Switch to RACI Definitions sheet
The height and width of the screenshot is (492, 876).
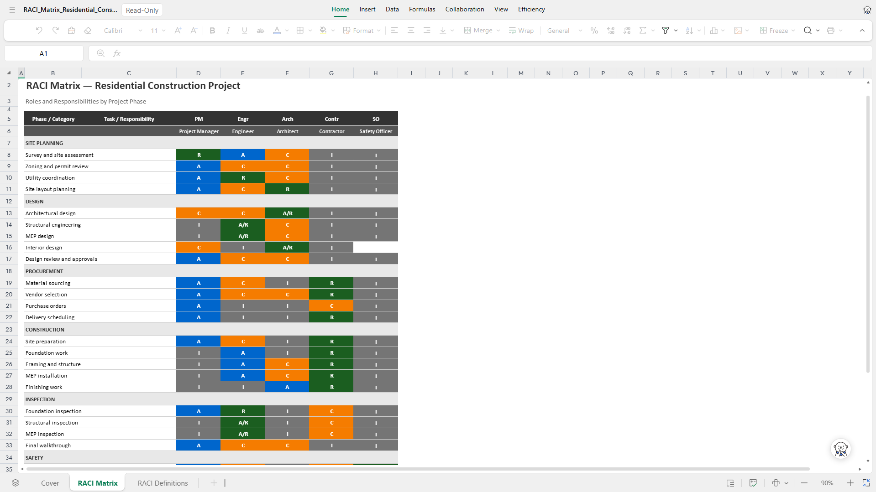[x=163, y=483]
